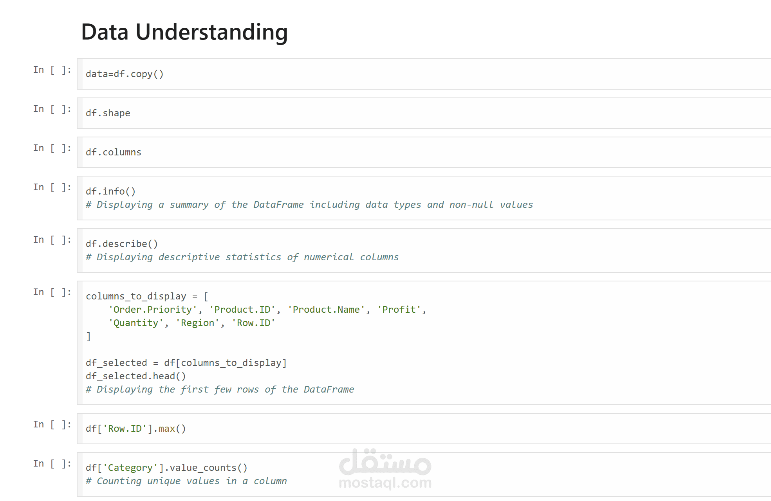The width and height of the screenshot is (771, 501).
Task: Click the Data Understanding heading
Action: coord(184,32)
